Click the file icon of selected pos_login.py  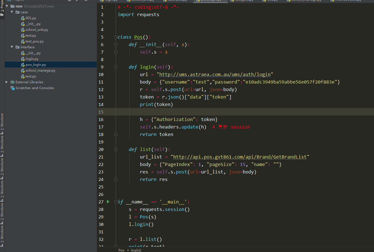23,65
